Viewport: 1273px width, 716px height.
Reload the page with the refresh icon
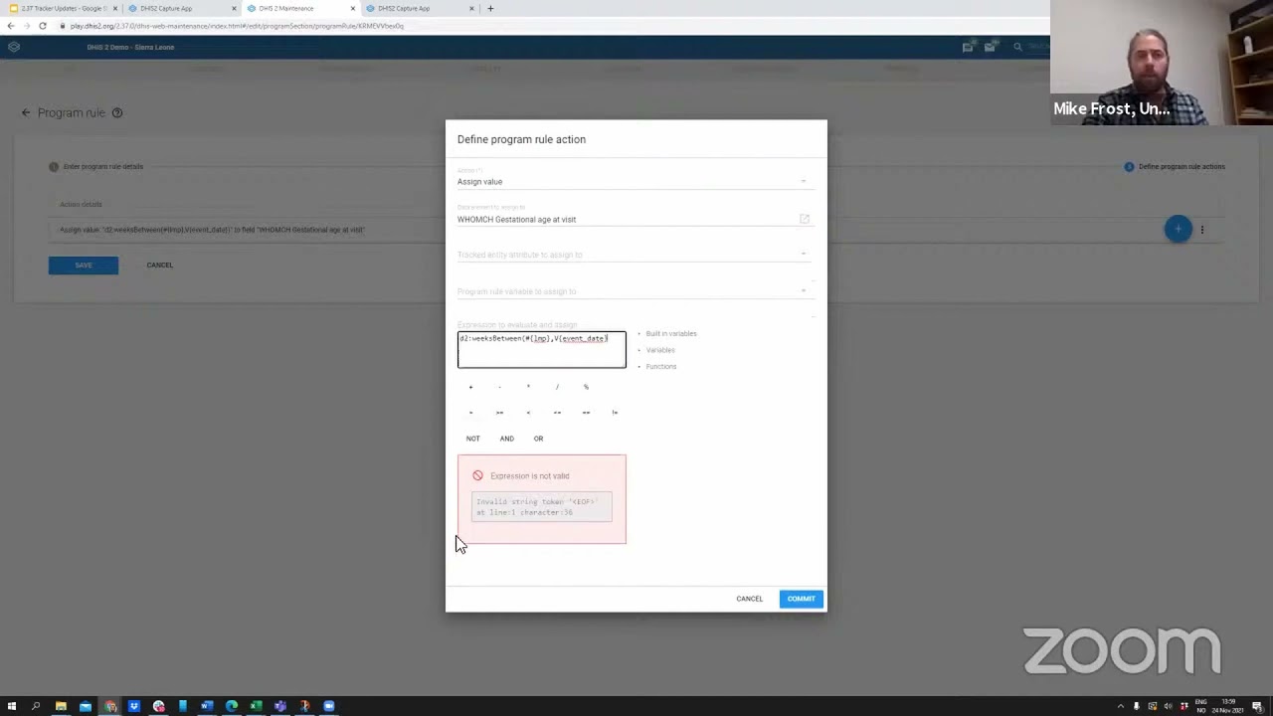point(43,25)
